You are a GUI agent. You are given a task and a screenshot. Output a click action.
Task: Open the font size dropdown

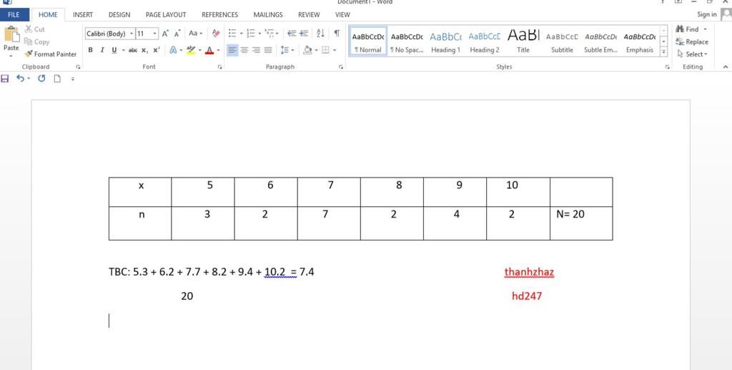click(x=155, y=34)
